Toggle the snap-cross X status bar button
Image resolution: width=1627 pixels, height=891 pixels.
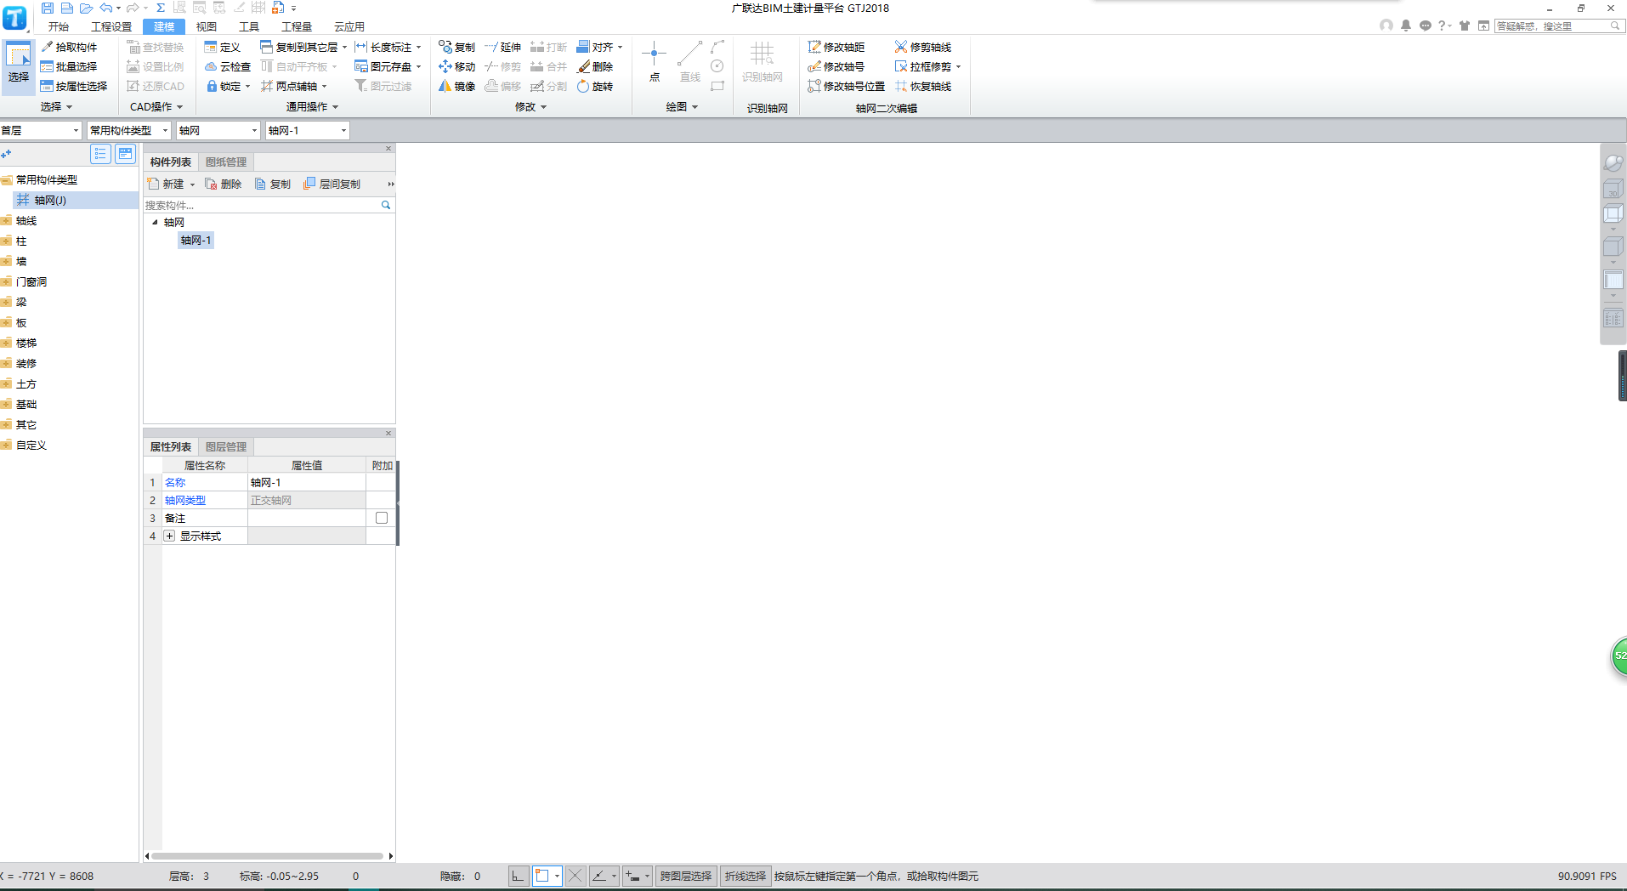point(575,876)
